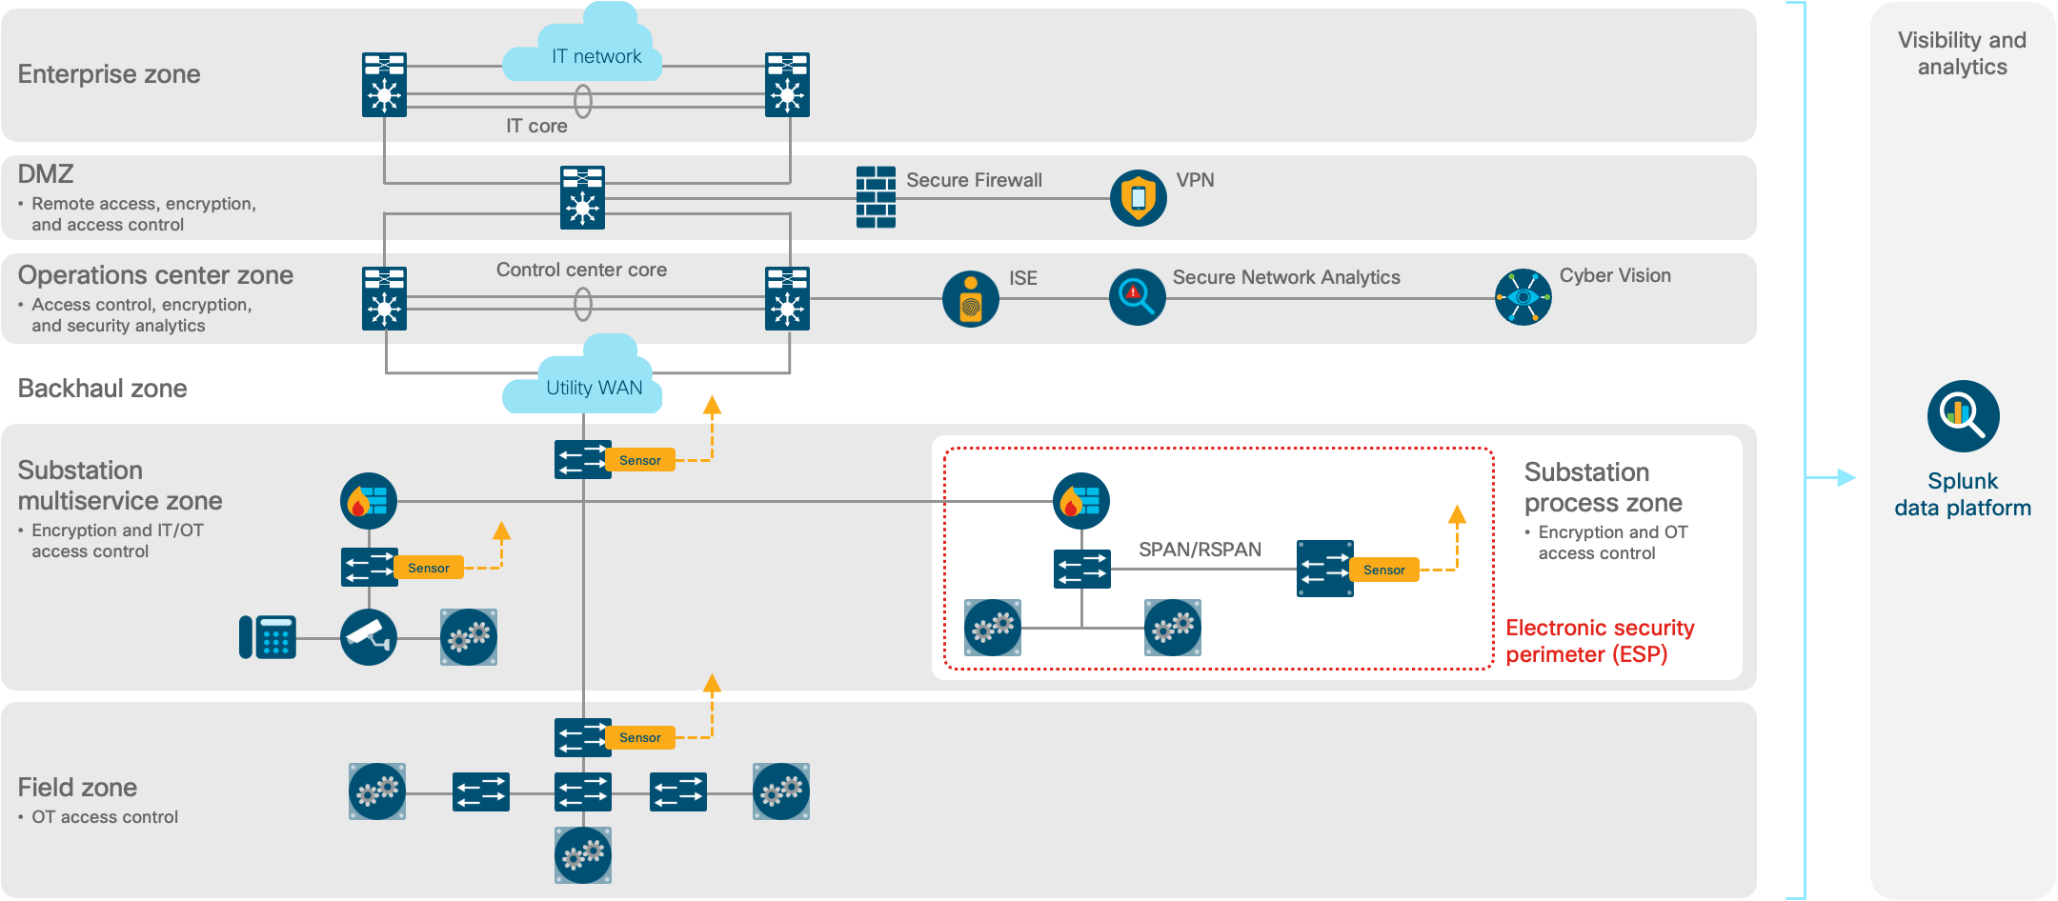Click the security camera icon
This screenshot has width=2058, height=901.
click(369, 637)
